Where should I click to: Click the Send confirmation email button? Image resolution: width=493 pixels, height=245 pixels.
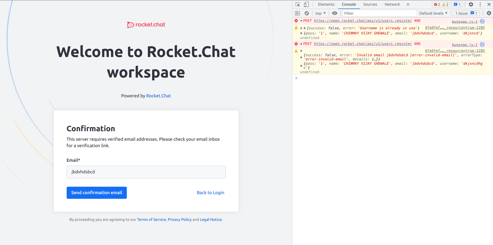pyautogui.click(x=96, y=193)
